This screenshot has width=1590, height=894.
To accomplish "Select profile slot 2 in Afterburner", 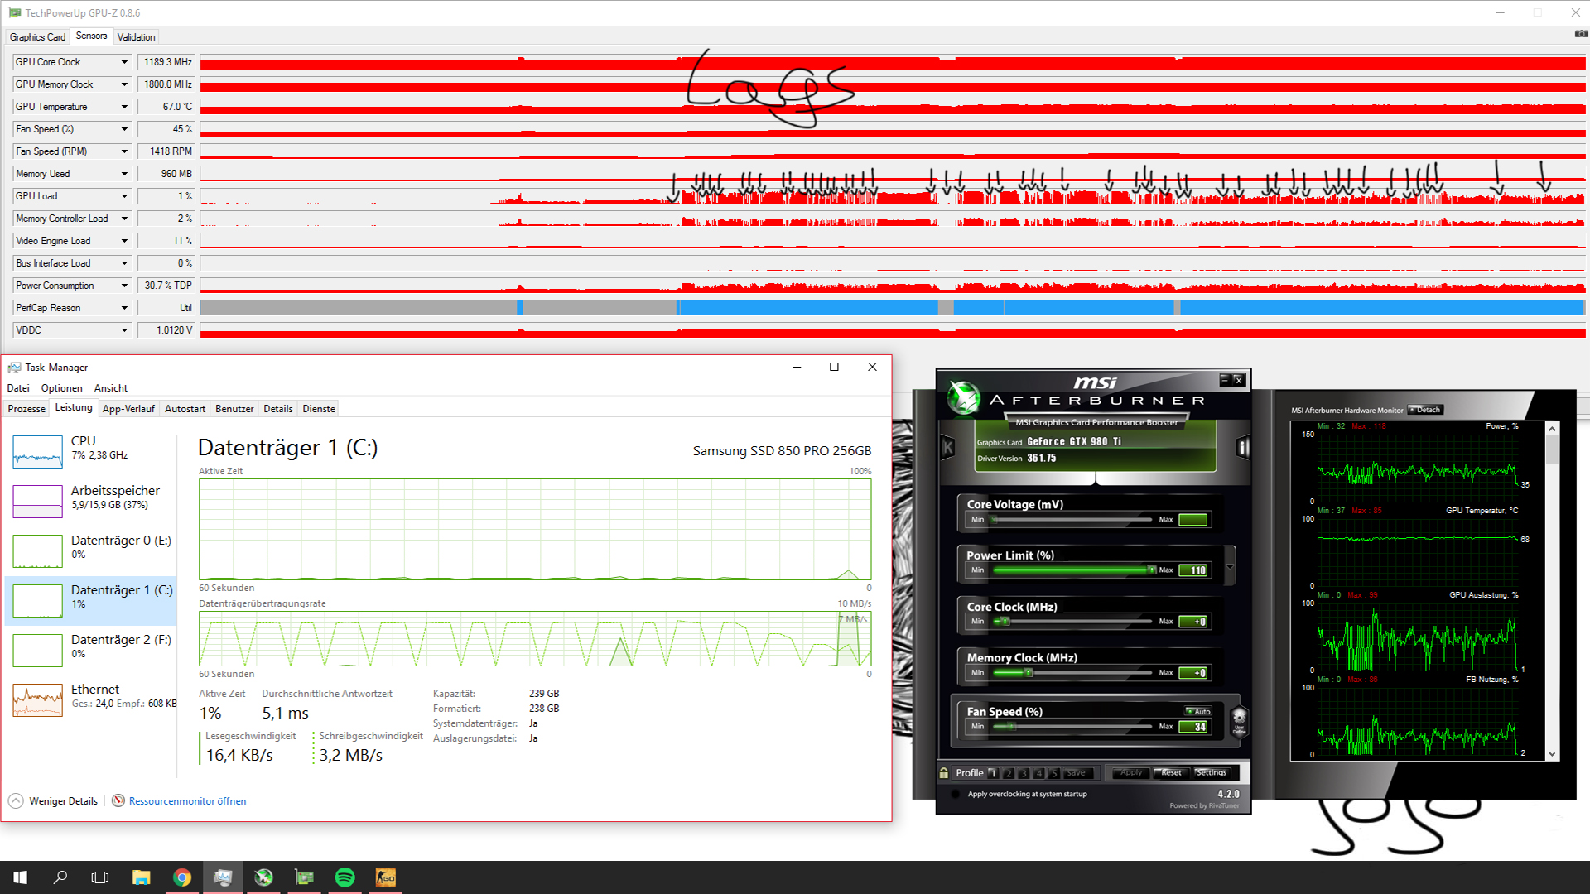I will (1008, 773).
